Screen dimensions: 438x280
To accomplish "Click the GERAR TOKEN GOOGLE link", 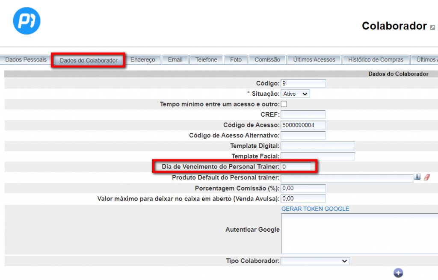I will click(315, 209).
